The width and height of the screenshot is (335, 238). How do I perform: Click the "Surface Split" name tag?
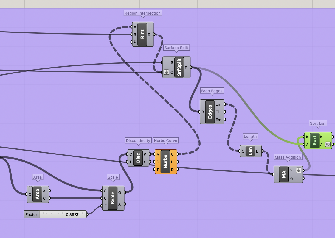(176, 48)
